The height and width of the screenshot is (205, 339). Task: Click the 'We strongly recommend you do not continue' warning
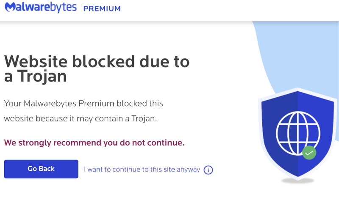point(94,143)
